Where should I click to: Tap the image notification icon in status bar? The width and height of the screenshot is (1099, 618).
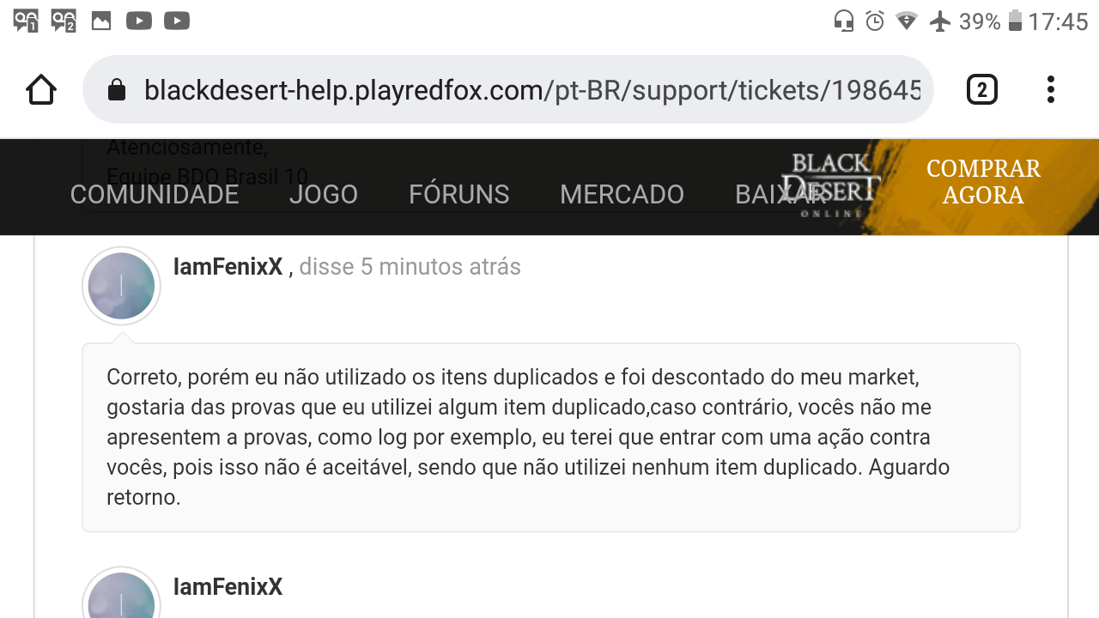coord(101,21)
